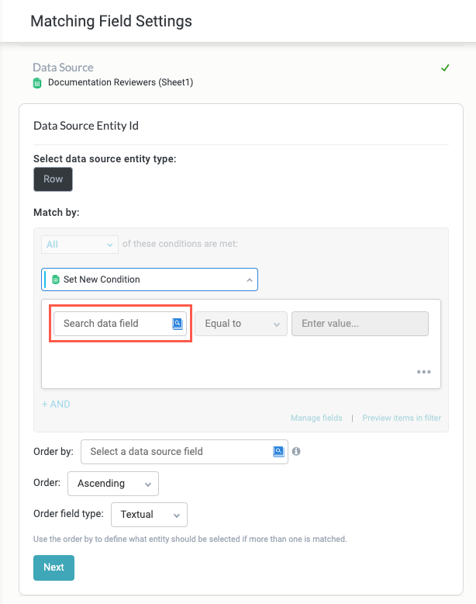The height and width of the screenshot is (604, 476).
Task: Click the Data Source section header
Action: pyautogui.click(x=63, y=68)
